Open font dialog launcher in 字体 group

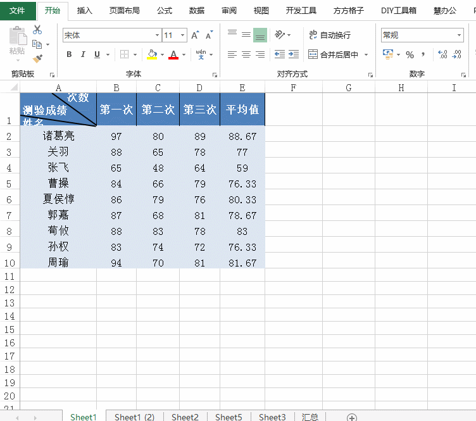[215, 75]
